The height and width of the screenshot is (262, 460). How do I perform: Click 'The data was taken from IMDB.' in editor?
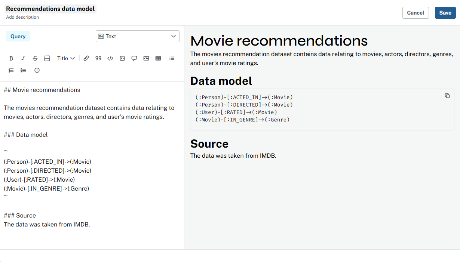(x=47, y=225)
